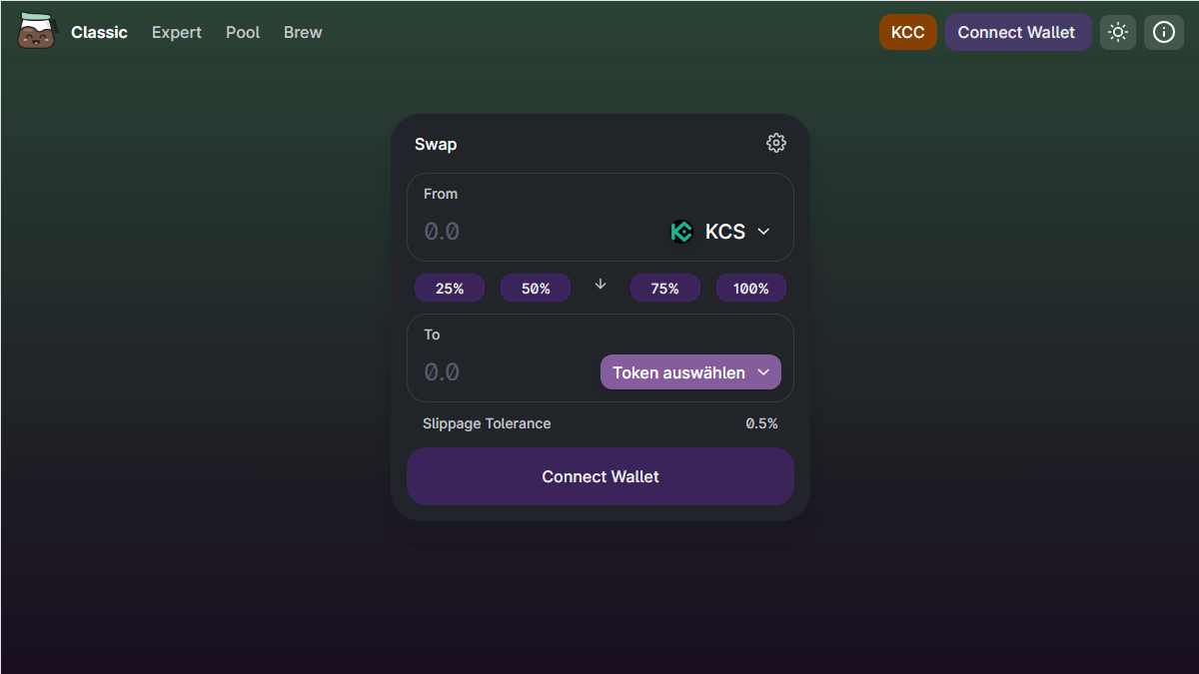Image resolution: width=1199 pixels, height=674 pixels.
Task: Expand the KCS token chevron
Action: point(763,232)
